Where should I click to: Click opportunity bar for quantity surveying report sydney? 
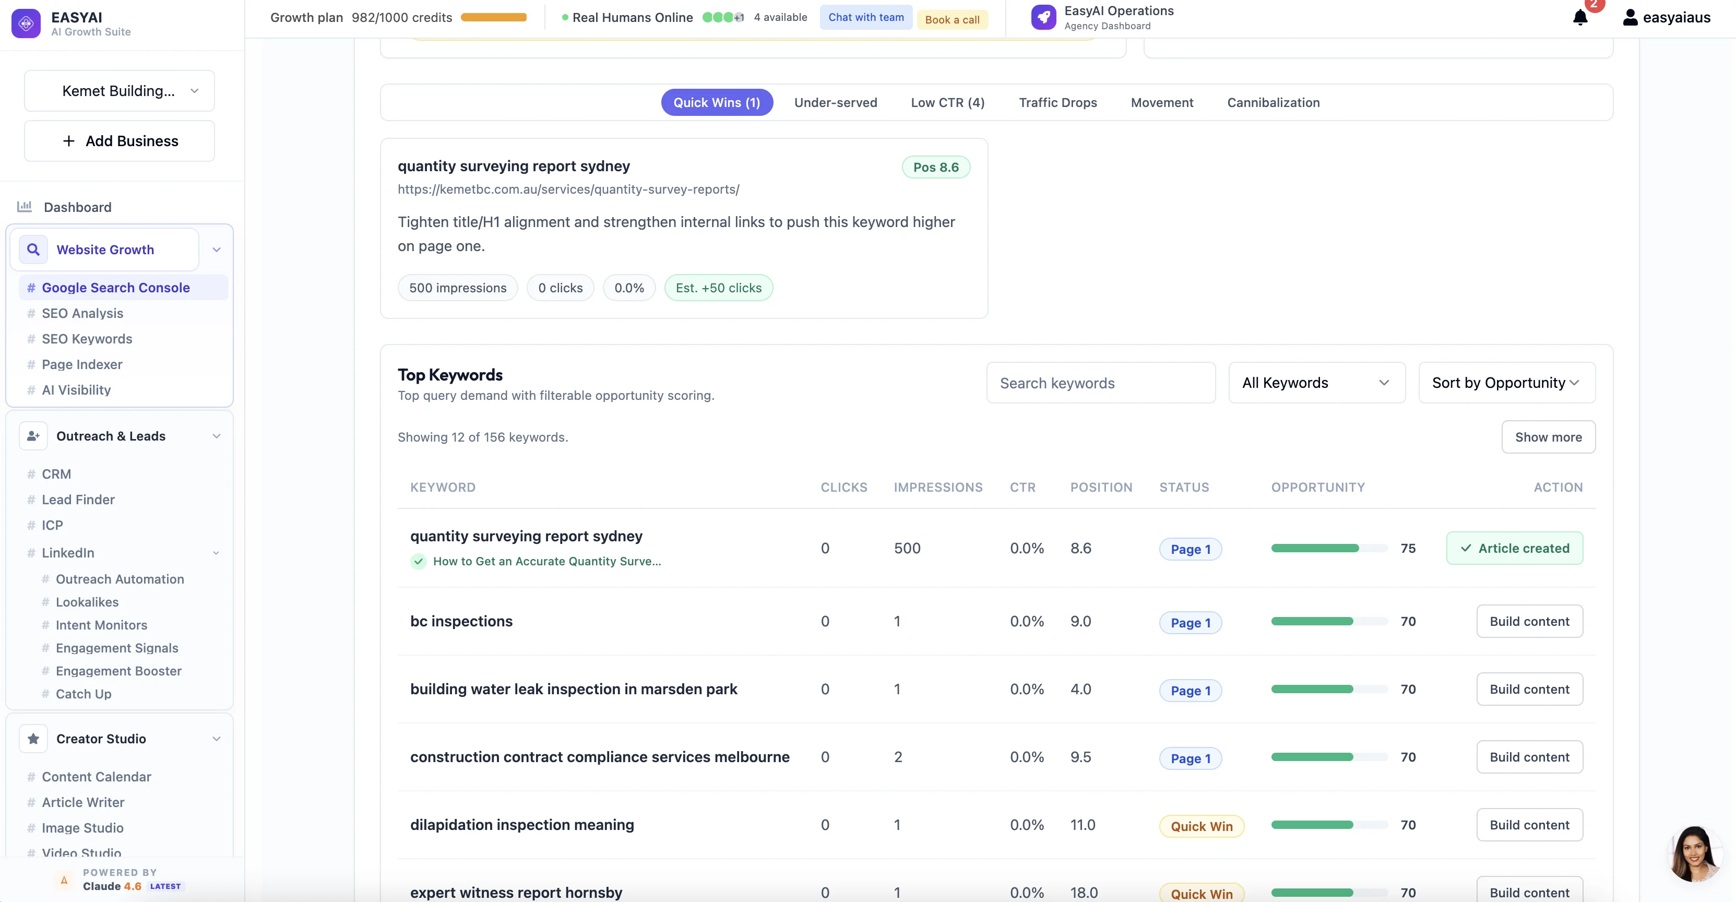1329,548
